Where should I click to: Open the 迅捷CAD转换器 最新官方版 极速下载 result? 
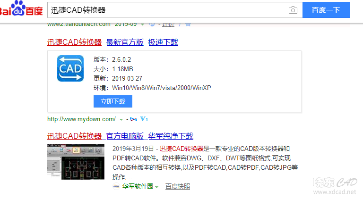[112, 42]
